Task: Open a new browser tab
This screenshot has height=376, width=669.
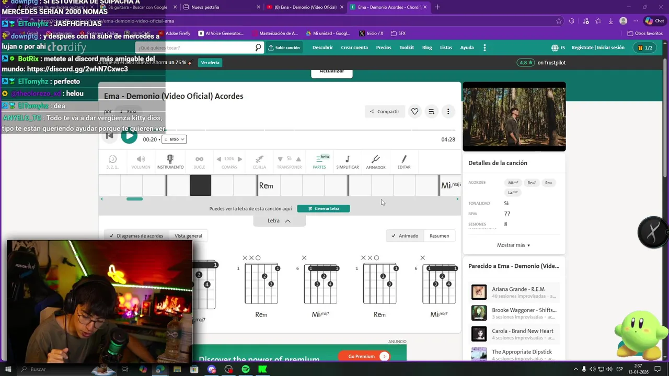Action: [x=437, y=7]
